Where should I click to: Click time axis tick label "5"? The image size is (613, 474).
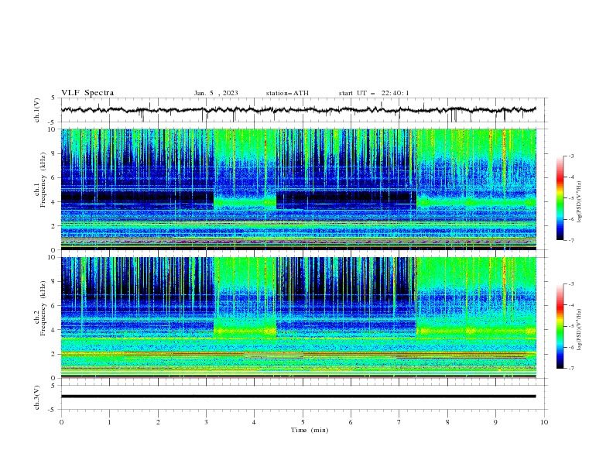[303, 422]
